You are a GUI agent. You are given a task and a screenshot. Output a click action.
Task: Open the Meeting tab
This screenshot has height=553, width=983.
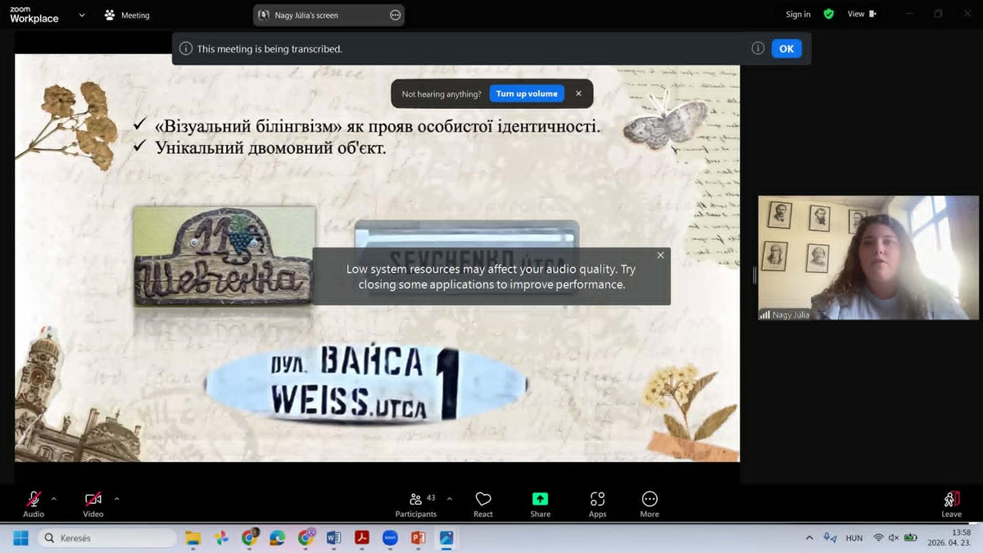(127, 15)
